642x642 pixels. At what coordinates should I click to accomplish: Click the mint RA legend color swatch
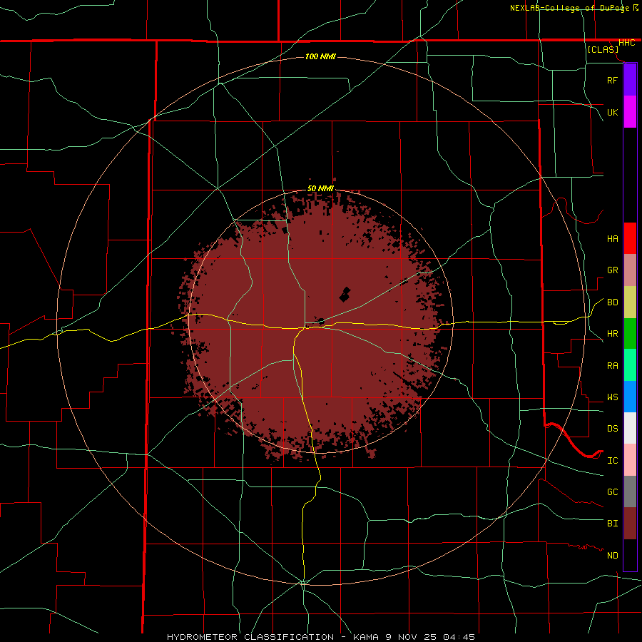[630, 365]
